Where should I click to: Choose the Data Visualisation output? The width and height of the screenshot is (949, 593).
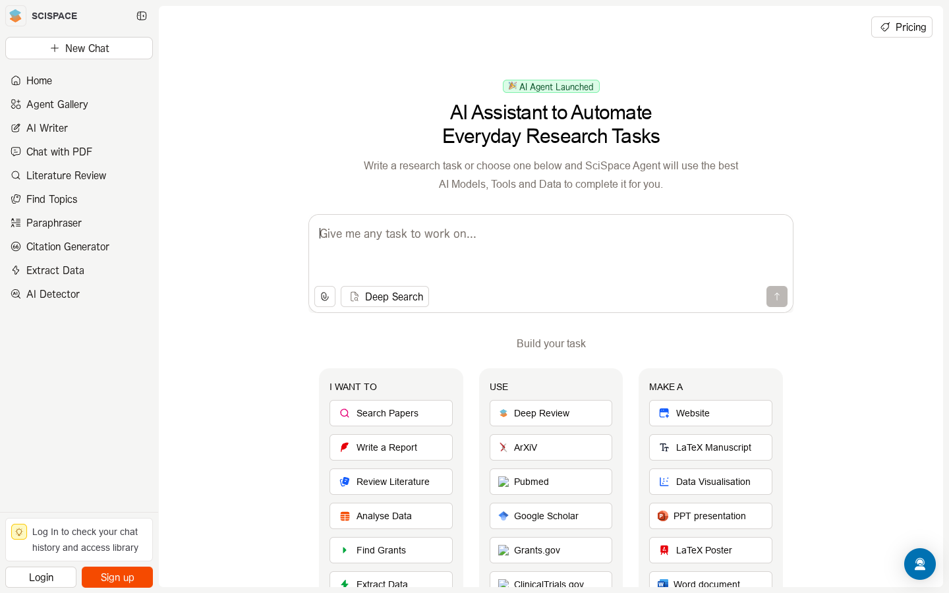coord(710,482)
